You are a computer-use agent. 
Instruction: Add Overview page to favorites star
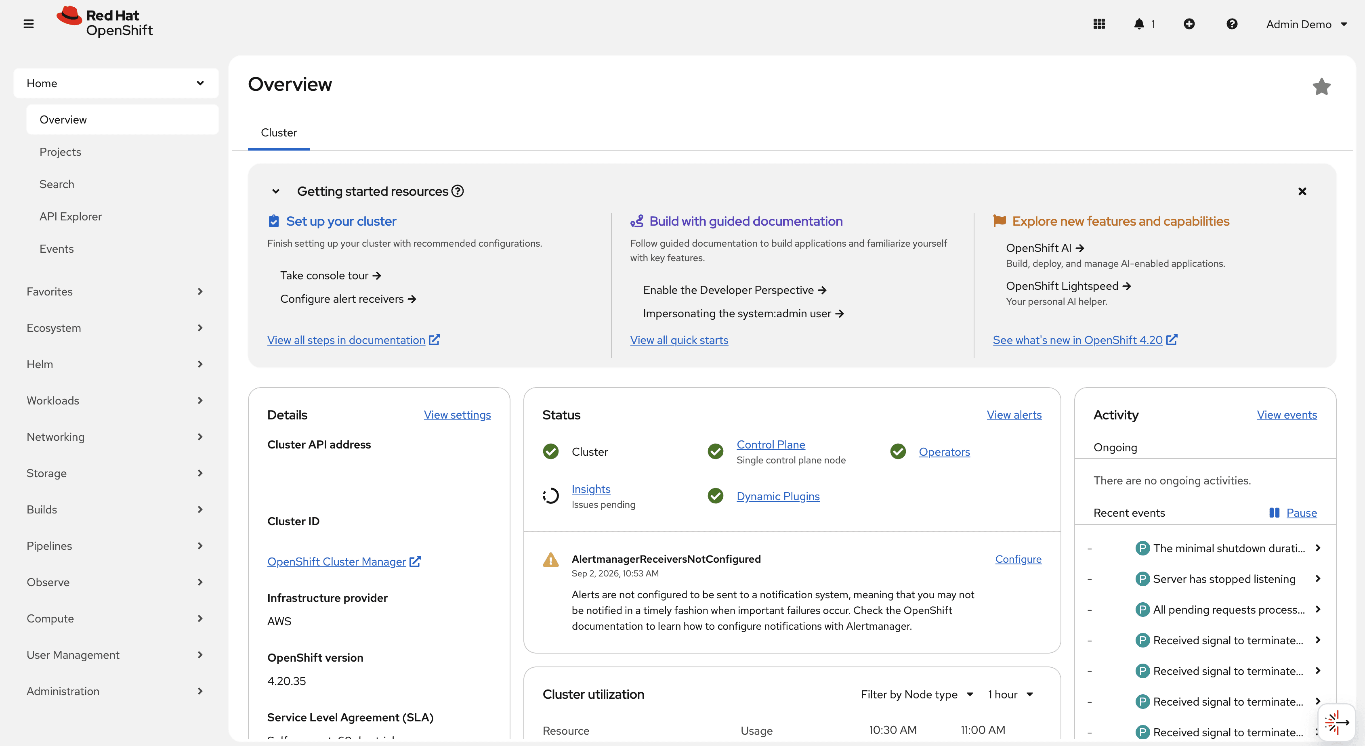(1321, 87)
